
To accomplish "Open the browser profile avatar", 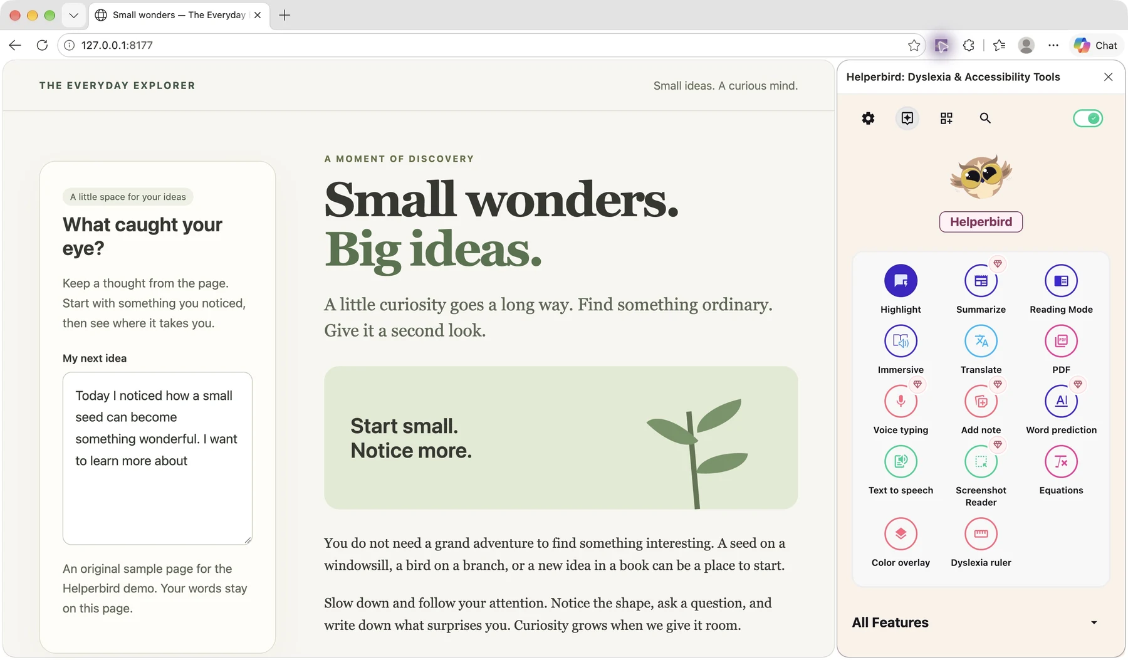I will point(1026,45).
